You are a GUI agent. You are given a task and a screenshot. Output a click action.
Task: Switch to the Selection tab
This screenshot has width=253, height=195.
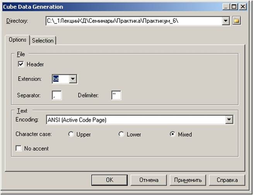[x=43, y=41]
